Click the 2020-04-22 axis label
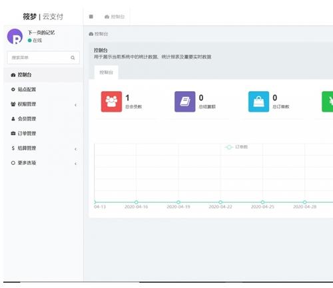 pos(220,207)
